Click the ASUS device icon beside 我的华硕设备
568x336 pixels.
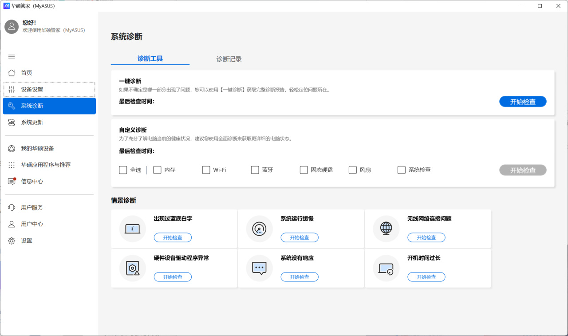click(12, 148)
